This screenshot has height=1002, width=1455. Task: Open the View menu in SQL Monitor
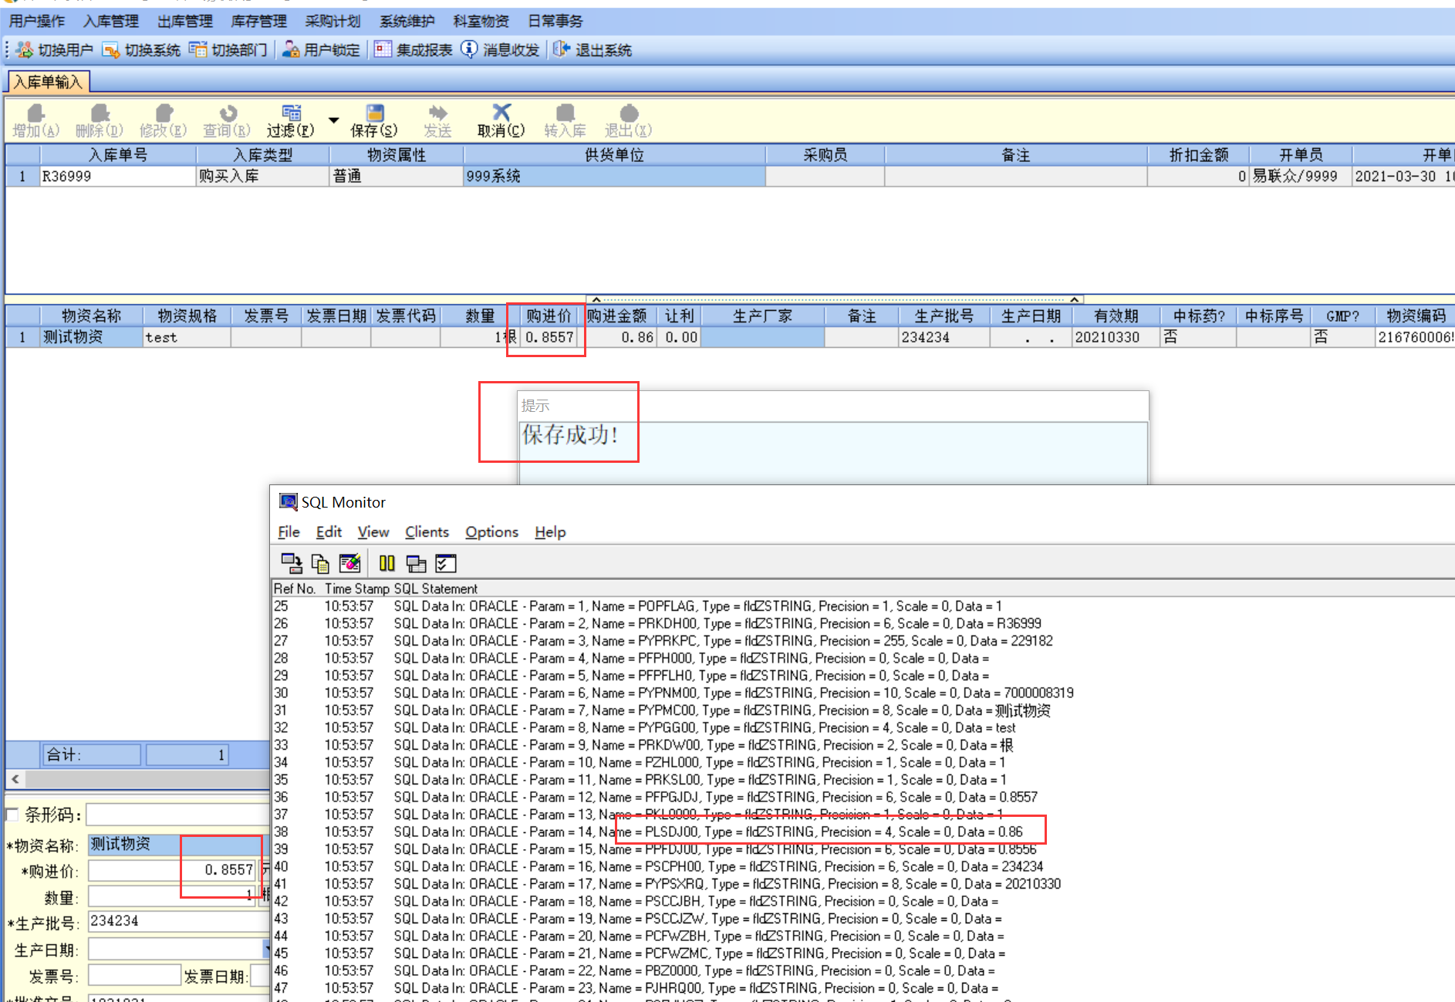point(373,532)
